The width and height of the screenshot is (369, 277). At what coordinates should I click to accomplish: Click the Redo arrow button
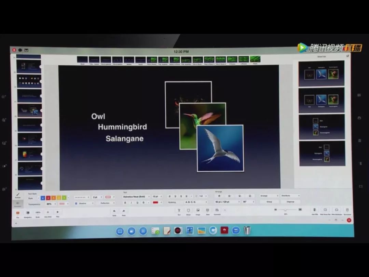click(x=124, y=211)
